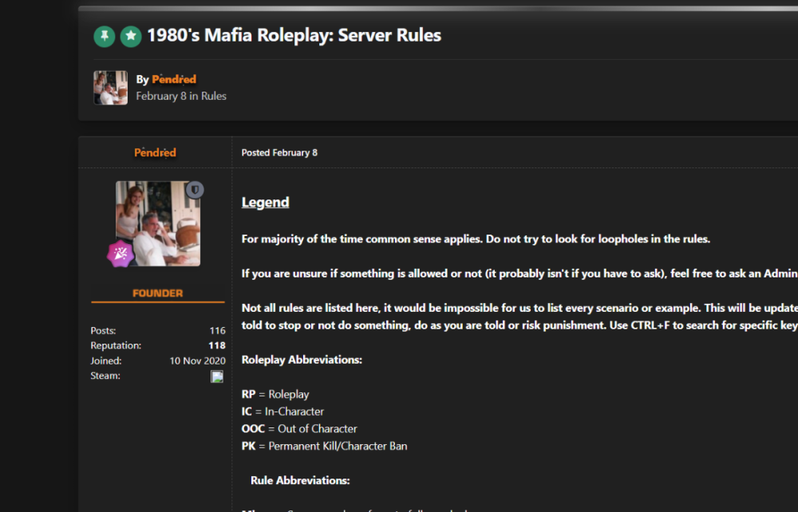This screenshot has height=512, width=798.
Task: Click the moderator shield badge on the avatar
Action: point(195,190)
